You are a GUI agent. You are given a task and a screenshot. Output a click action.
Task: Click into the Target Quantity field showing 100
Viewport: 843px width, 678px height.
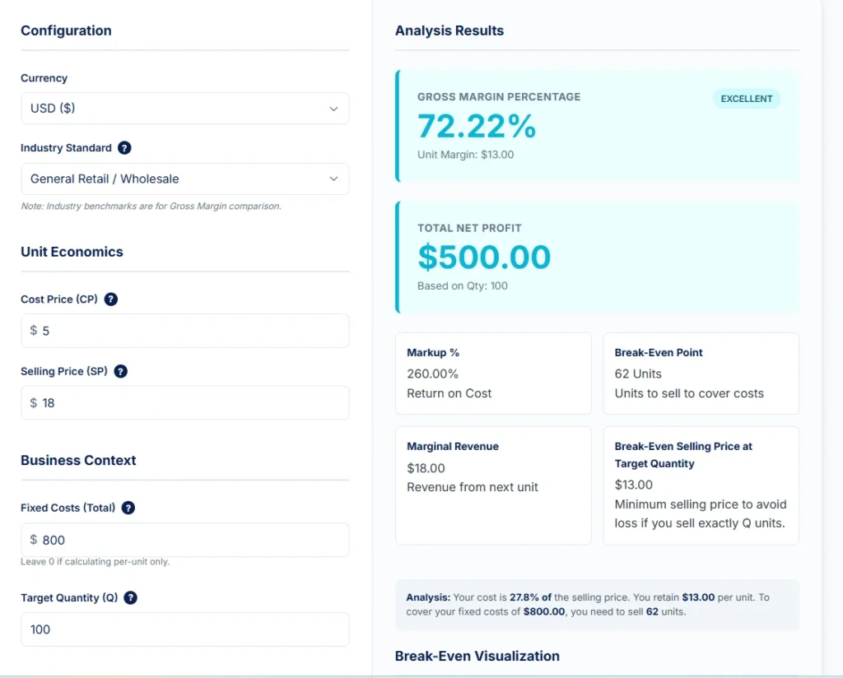coord(184,629)
